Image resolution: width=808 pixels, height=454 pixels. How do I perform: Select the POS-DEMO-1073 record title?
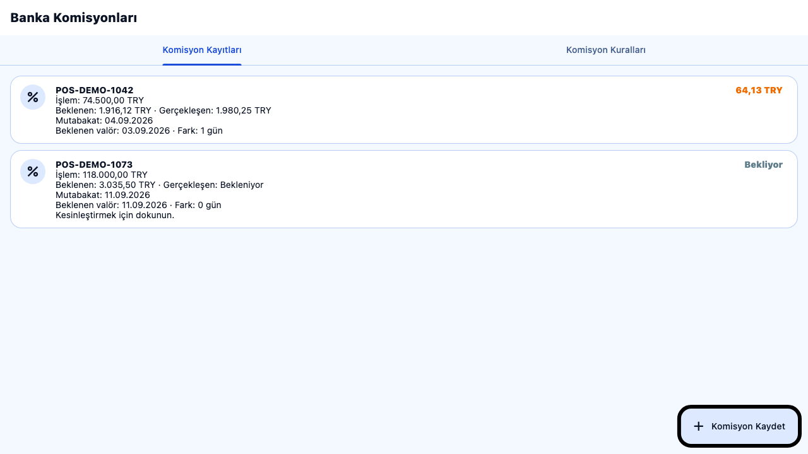(x=94, y=165)
